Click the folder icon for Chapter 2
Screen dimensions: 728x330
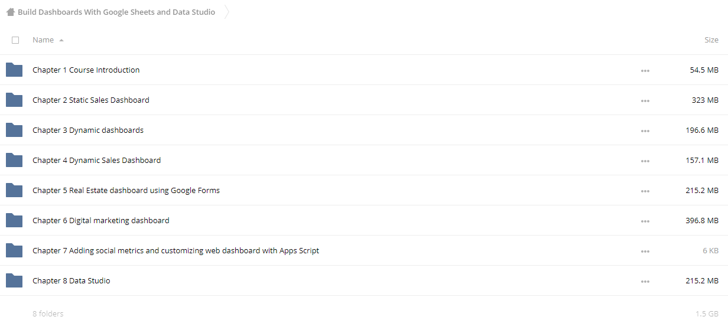[x=14, y=100]
